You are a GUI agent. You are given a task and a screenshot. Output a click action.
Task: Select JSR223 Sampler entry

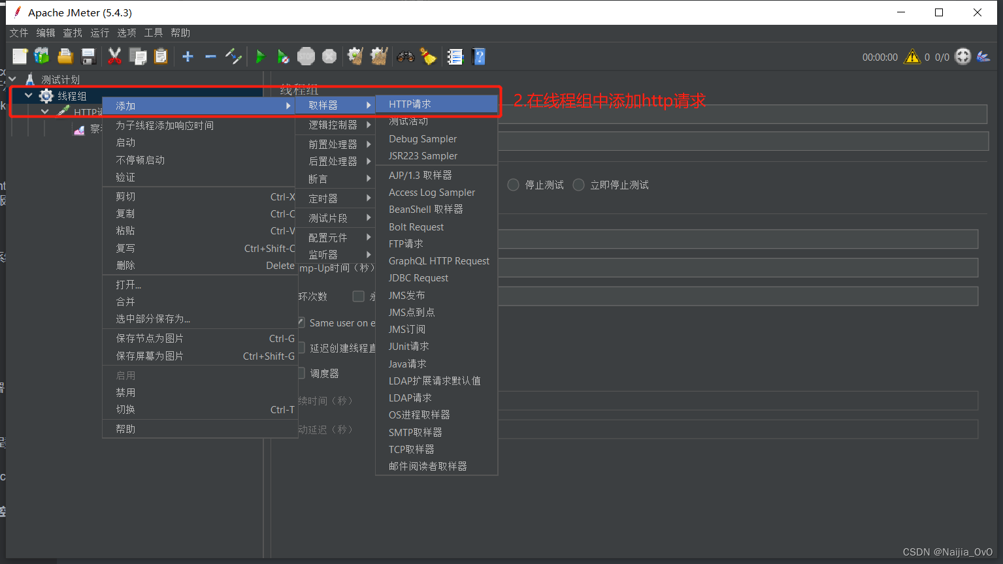436,156
